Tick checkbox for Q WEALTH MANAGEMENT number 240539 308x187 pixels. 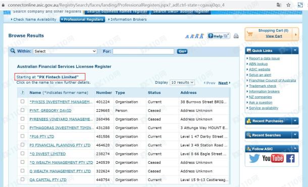point(22,162)
